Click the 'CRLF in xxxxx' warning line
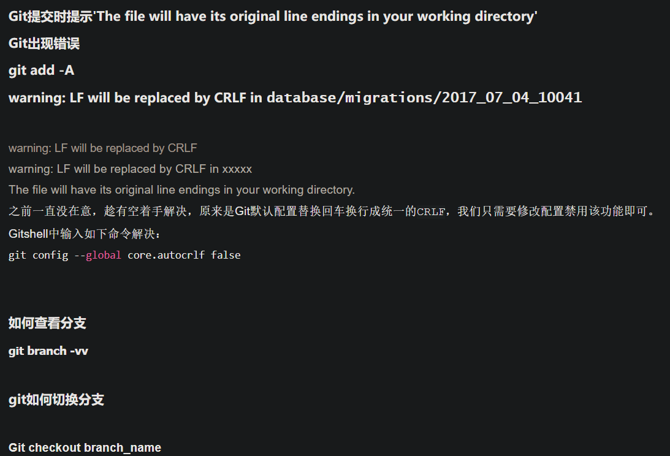The height and width of the screenshot is (456, 670). pos(131,169)
